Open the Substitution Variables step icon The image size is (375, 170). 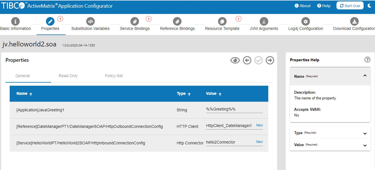pyautogui.click(x=90, y=21)
